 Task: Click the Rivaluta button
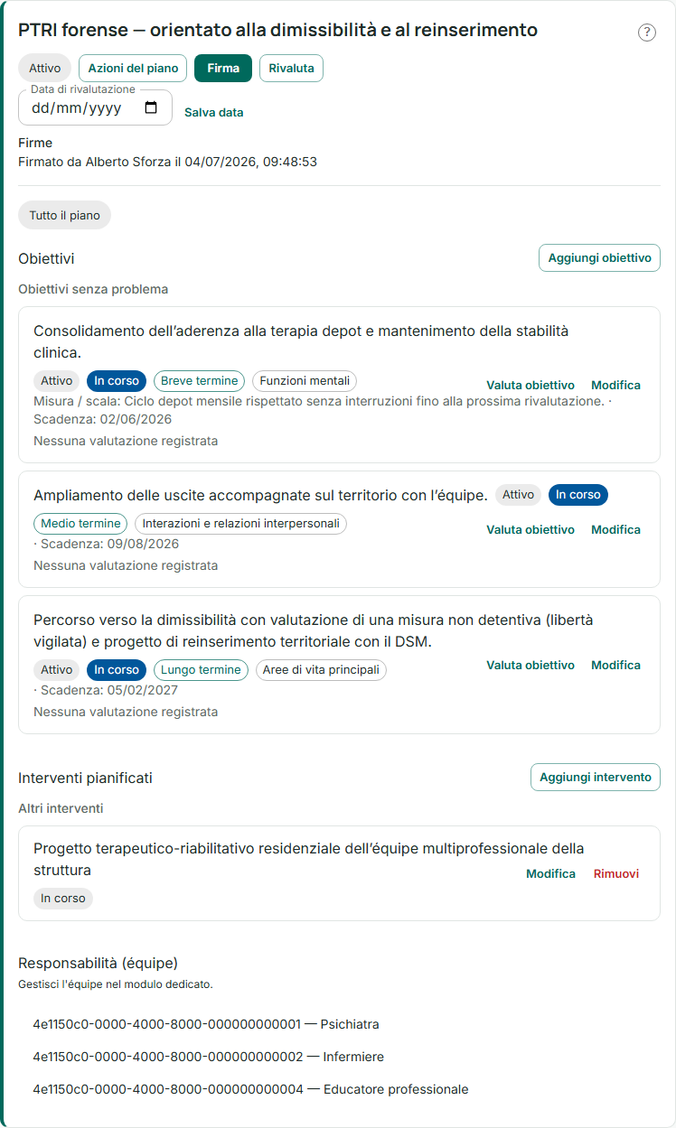pyautogui.click(x=291, y=69)
